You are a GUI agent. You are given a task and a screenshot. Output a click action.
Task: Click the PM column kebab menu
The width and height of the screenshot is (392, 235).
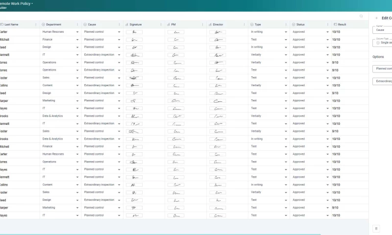pos(203,24)
